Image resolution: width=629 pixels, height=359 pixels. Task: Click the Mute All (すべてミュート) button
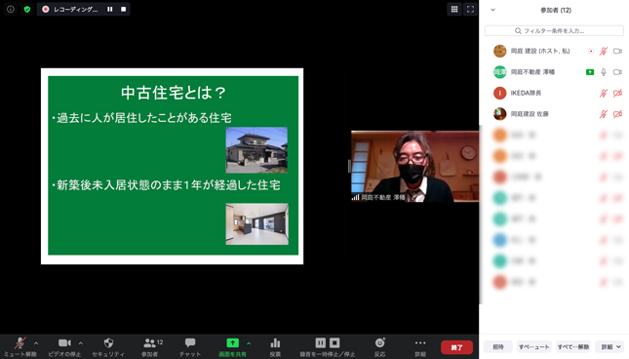[x=534, y=346]
